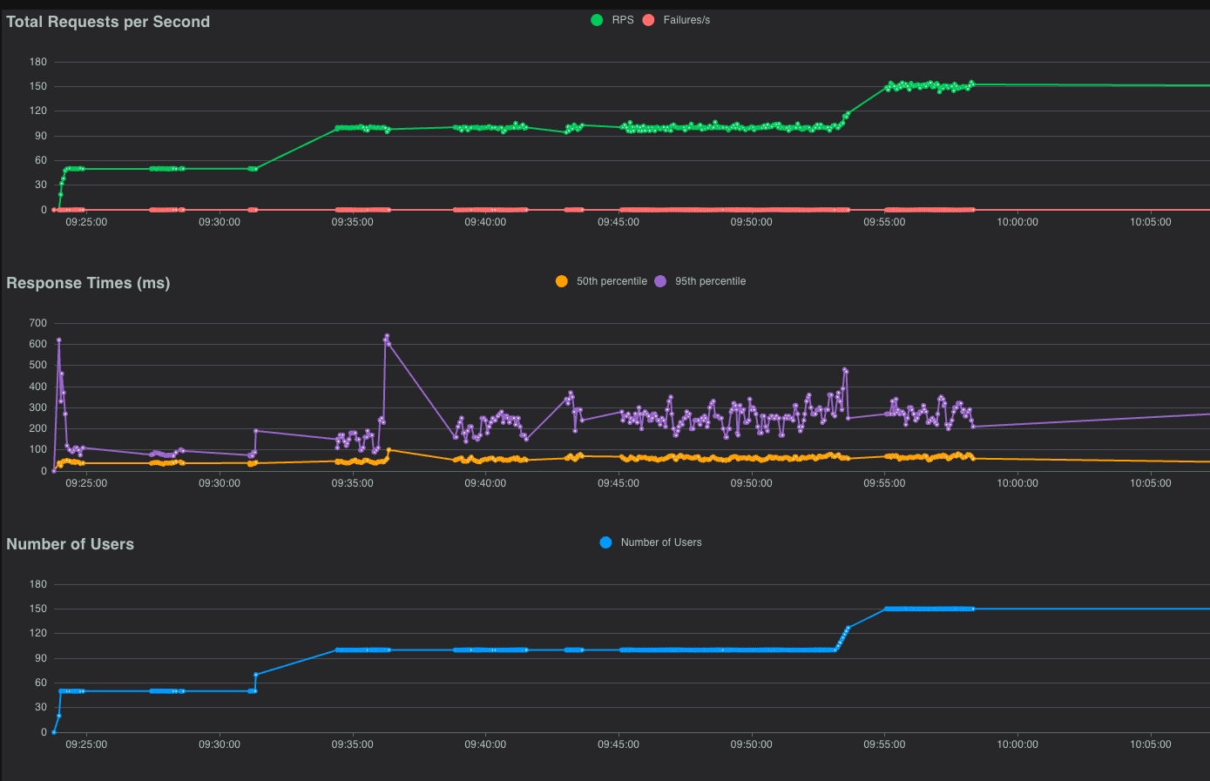Click the 09:55:00 tick on the users chart
1210x781 pixels.
884,744
